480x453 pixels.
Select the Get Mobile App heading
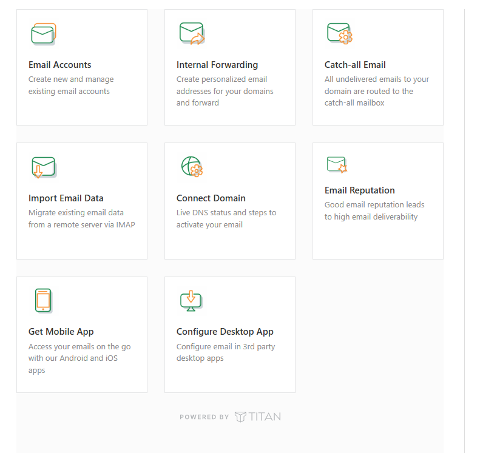coord(61,332)
